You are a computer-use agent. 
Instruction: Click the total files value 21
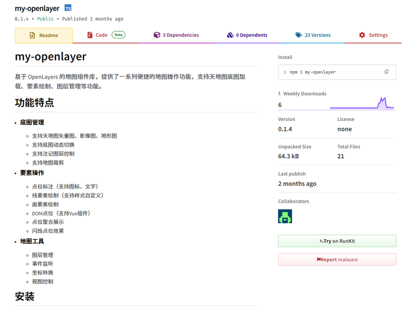point(341,157)
